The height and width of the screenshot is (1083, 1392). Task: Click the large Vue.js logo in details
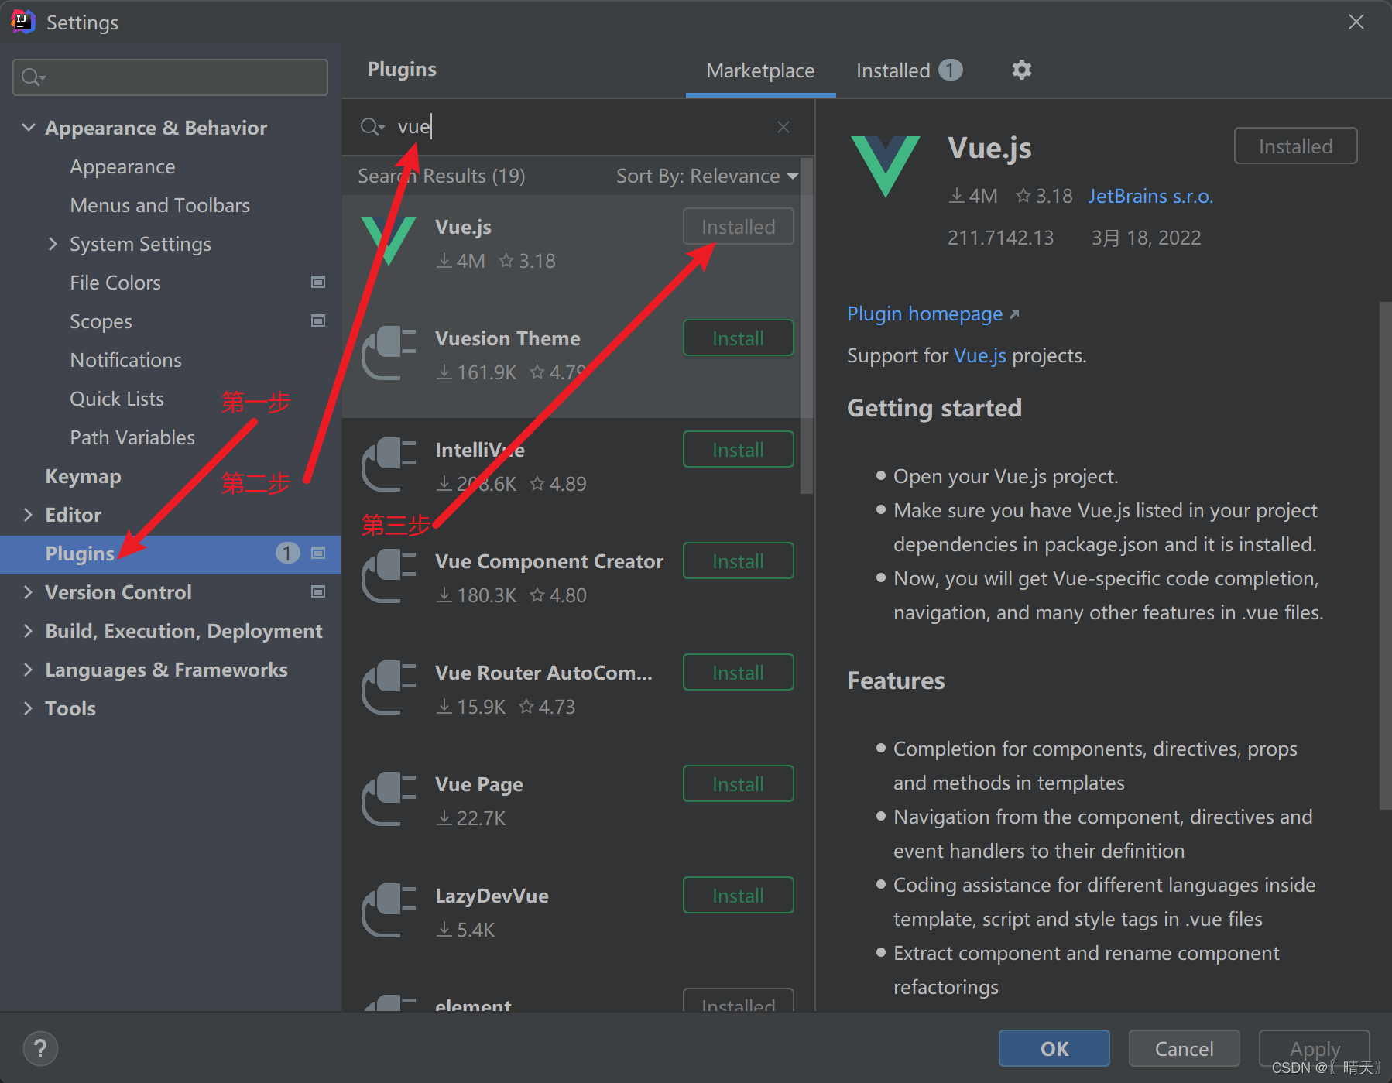click(886, 166)
